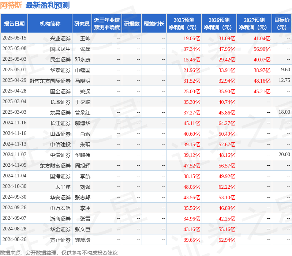
Task: Click the date 2025-03-04 cell
Action: click(14, 102)
